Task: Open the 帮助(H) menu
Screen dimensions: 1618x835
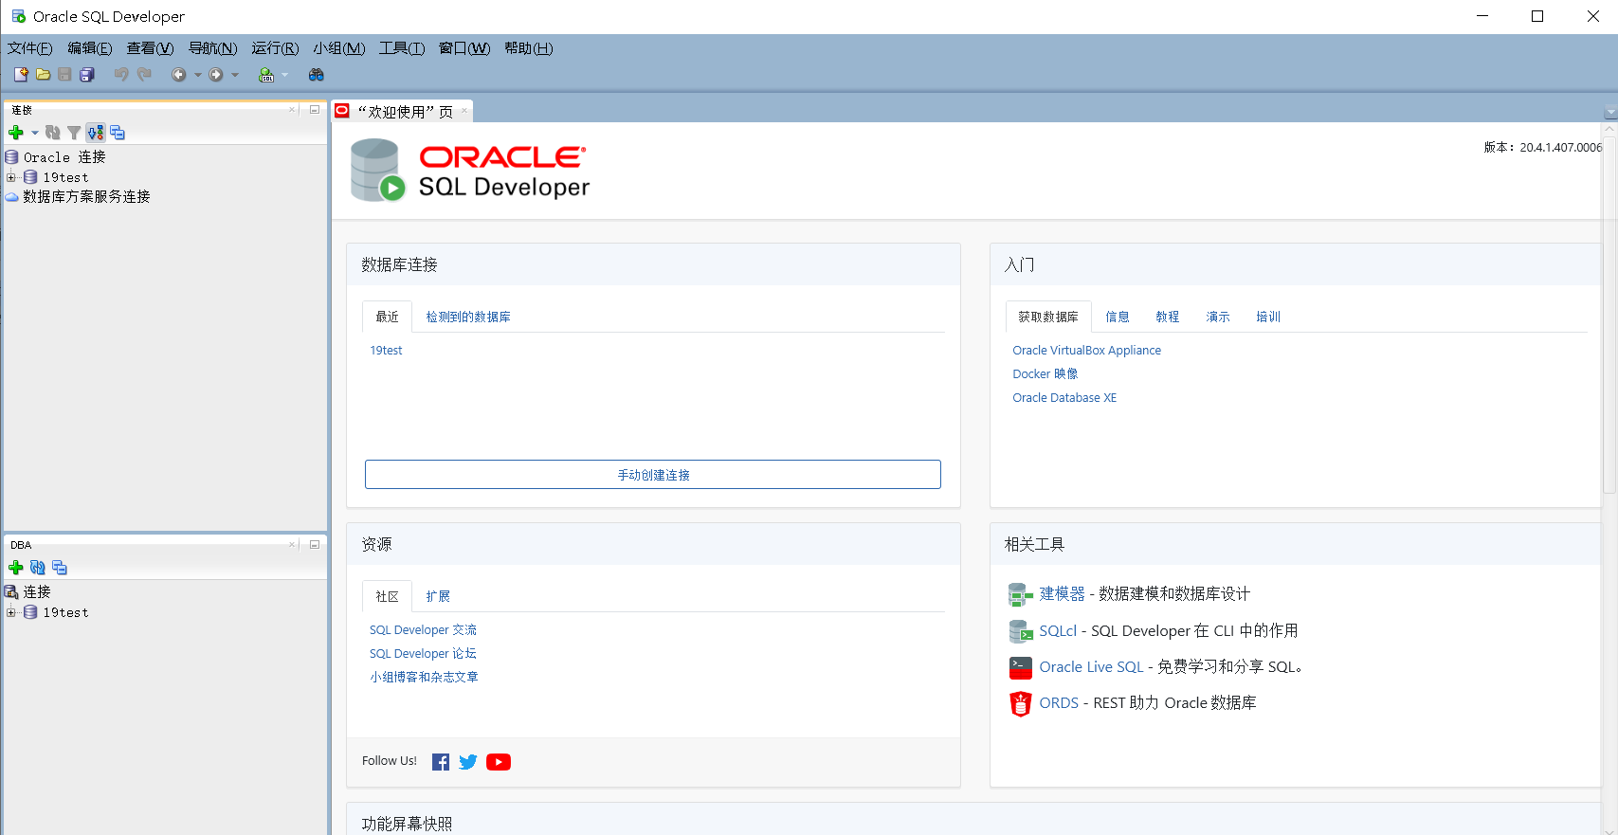Action: (529, 48)
